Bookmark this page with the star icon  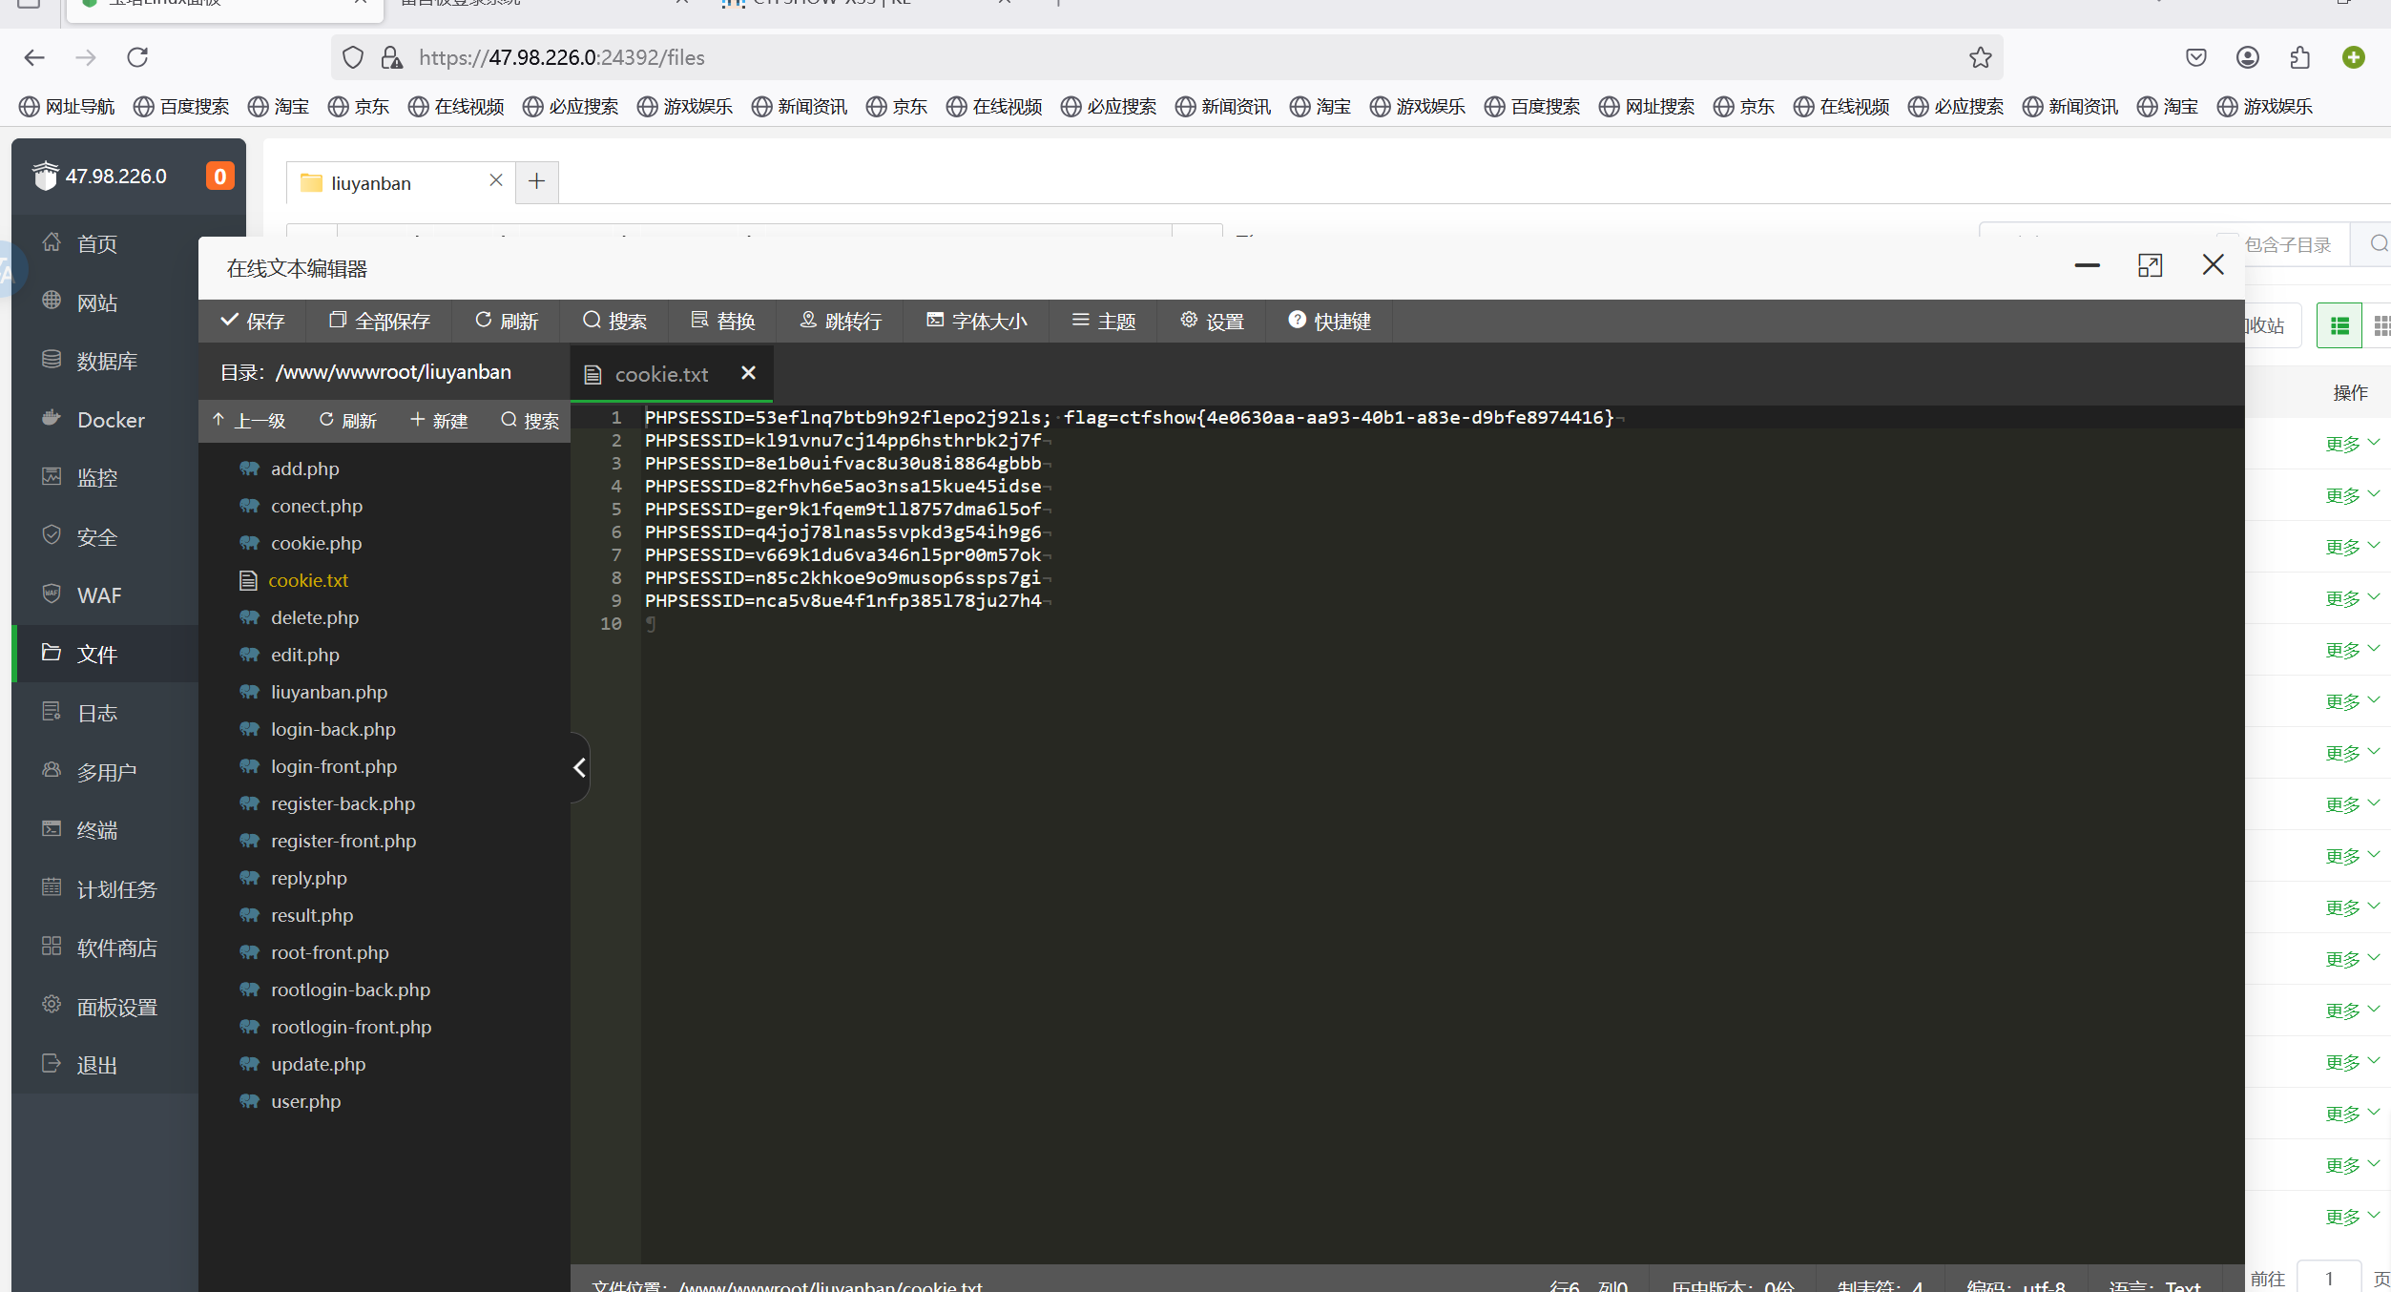point(1981,57)
